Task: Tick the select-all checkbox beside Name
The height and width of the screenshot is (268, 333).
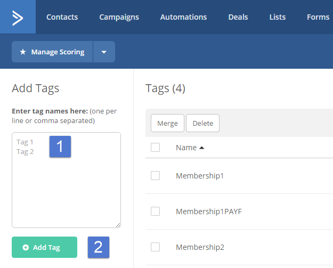Action: 155,148
